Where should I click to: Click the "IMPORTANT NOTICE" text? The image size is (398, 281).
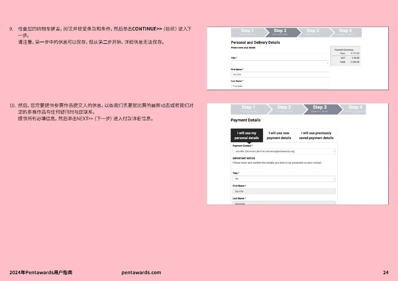pos(244,158)
